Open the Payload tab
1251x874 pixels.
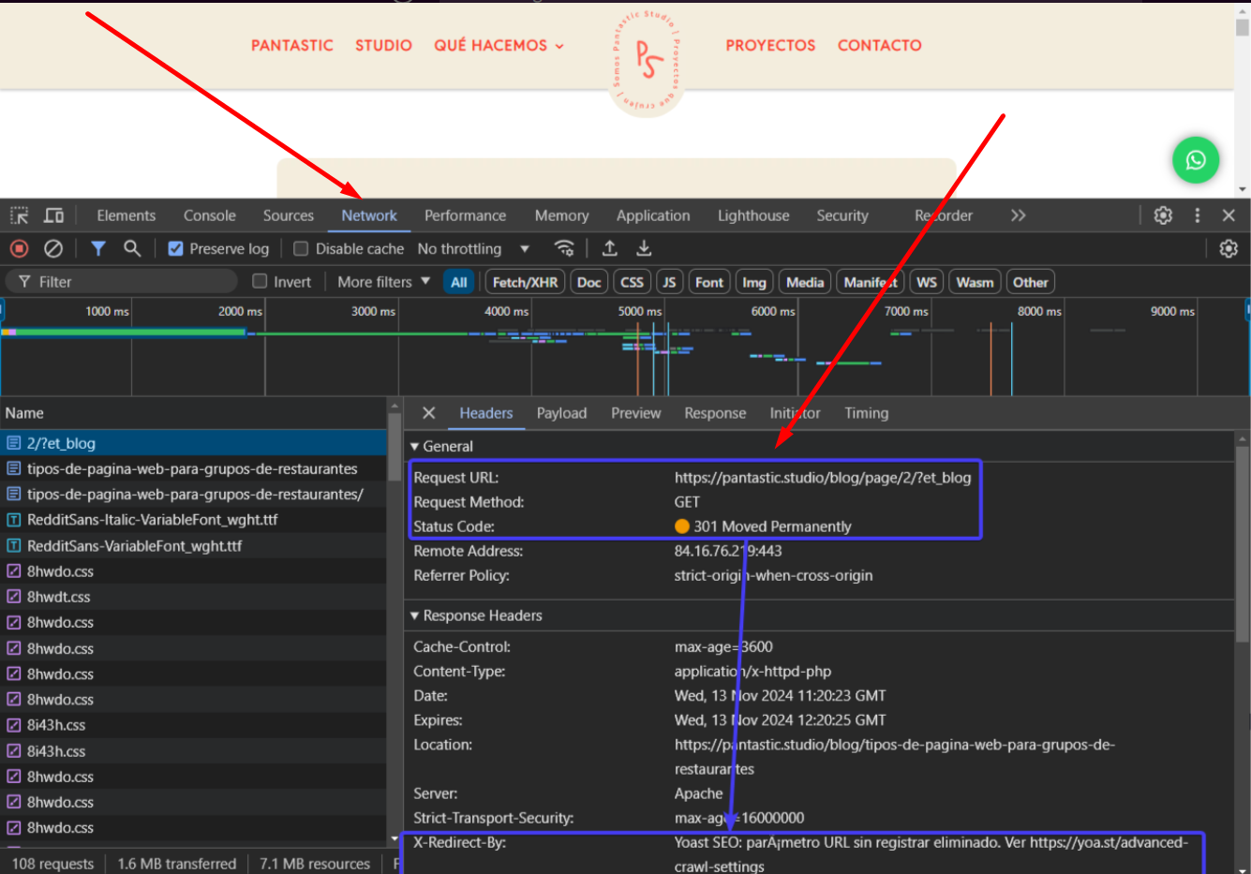coord(561,413)
